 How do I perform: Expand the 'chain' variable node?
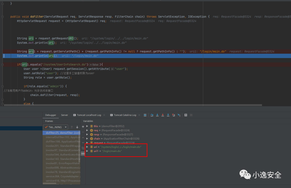pyautogui.click(x=87, y=139)
